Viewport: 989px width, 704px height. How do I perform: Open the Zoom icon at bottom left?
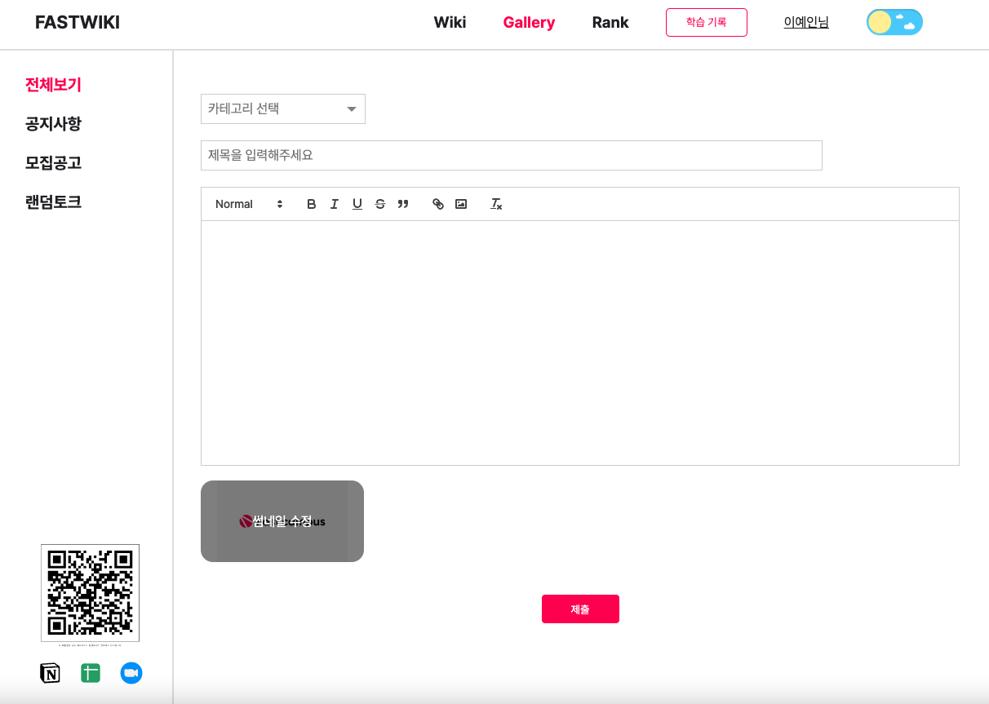pos(131,672)
